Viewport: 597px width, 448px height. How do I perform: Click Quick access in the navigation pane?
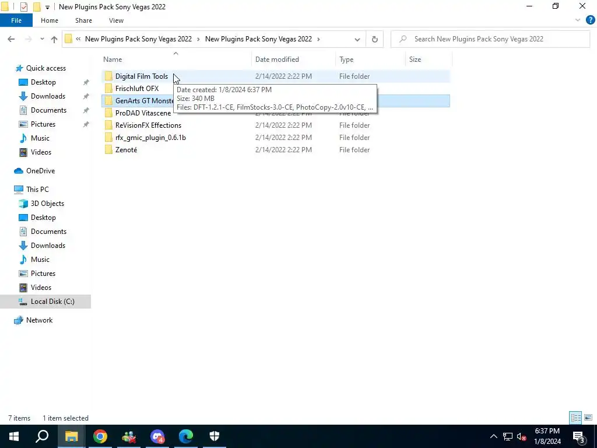pos(45,68)
